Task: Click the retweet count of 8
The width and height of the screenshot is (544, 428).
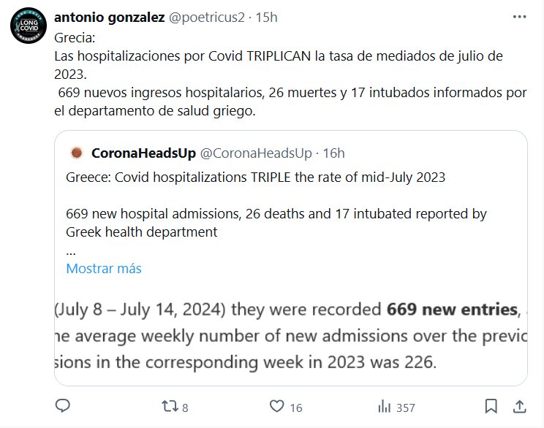Action: (x=186, y=406)
